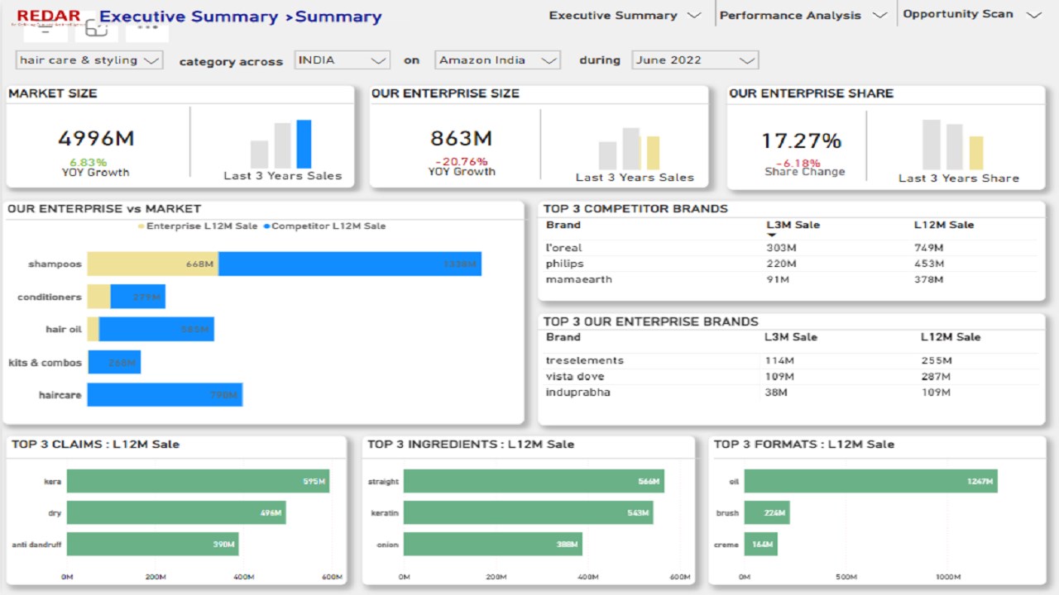Select the conditioners 279M competitor bar
Screen dimensions: 1059x595
[x=138, y=297]
